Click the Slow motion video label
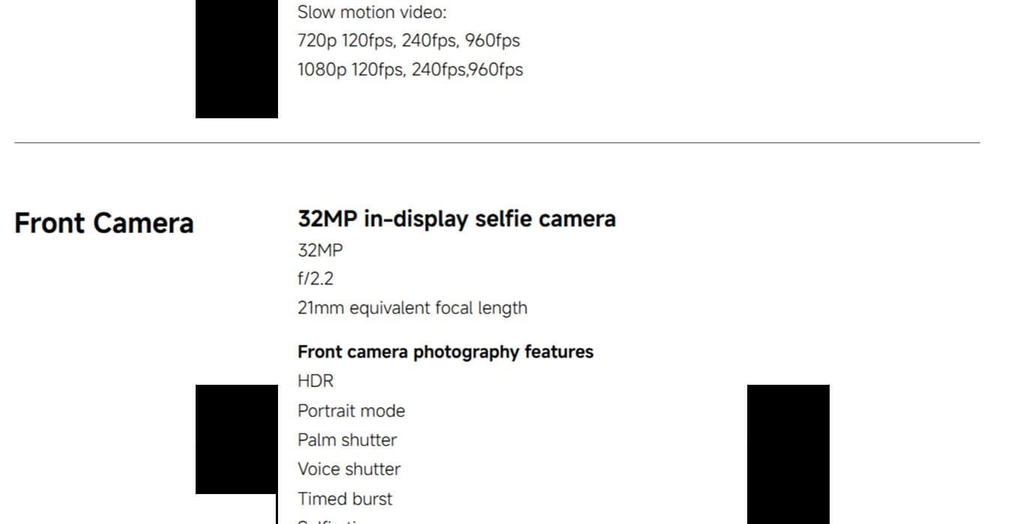1023x524 pixels. pos(370,13)
